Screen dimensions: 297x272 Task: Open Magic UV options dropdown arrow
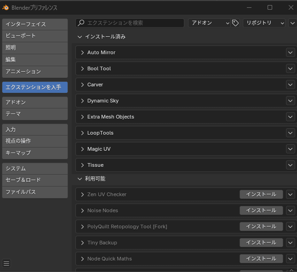[x=291, y=149]
